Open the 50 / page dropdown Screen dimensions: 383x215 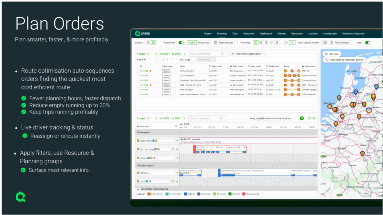coord(187,60)
